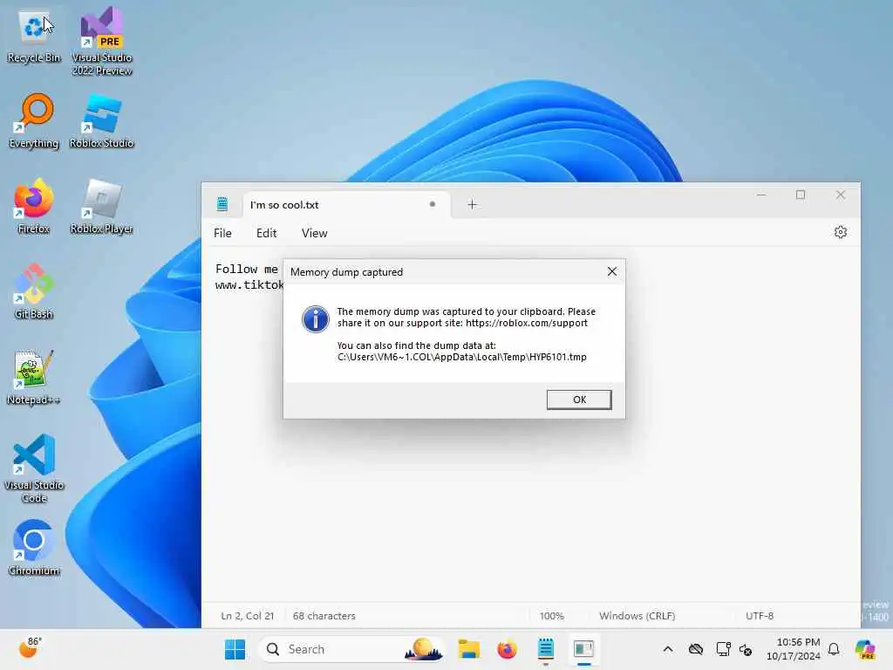Click OK in Memory dump dialog
893x670 pixels.
(579, 400)
